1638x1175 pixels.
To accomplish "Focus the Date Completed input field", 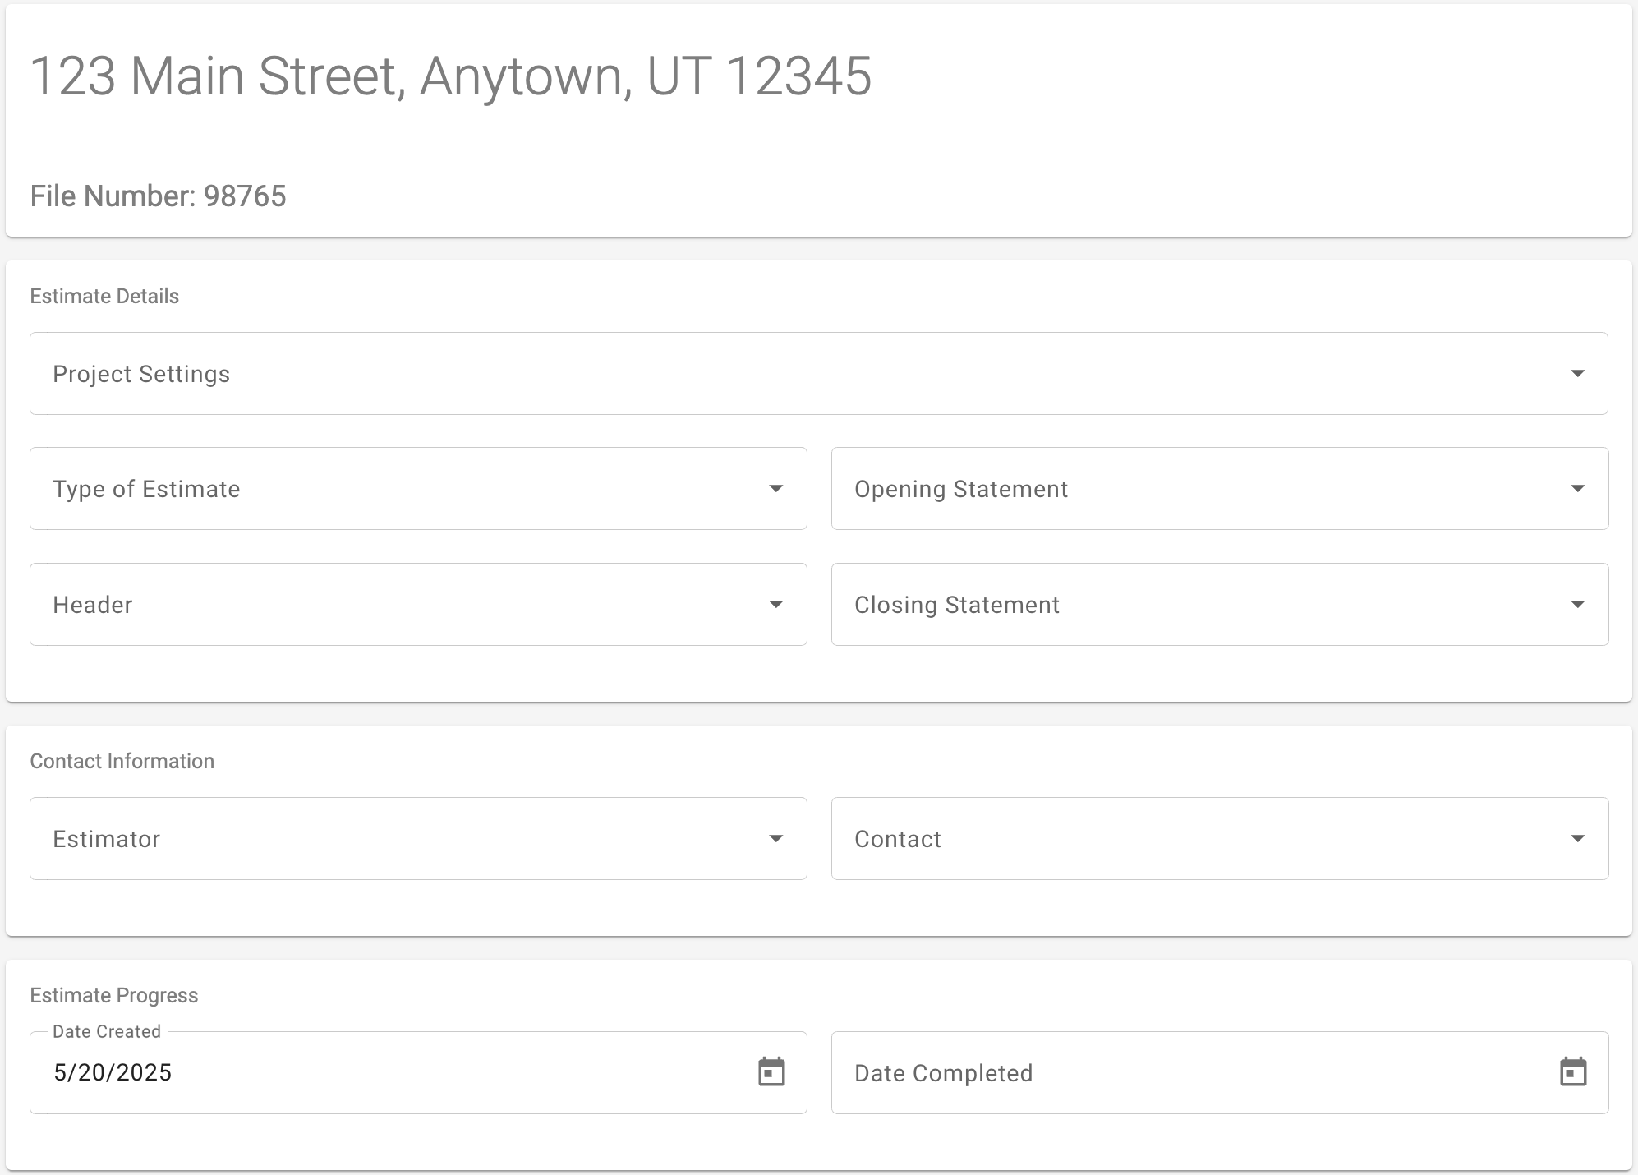I will point(1220,1073).
